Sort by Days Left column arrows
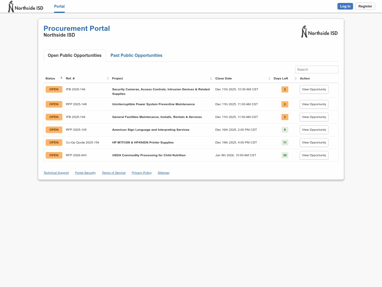The width and height of the screenshot is (382, 287). [295, 78]
